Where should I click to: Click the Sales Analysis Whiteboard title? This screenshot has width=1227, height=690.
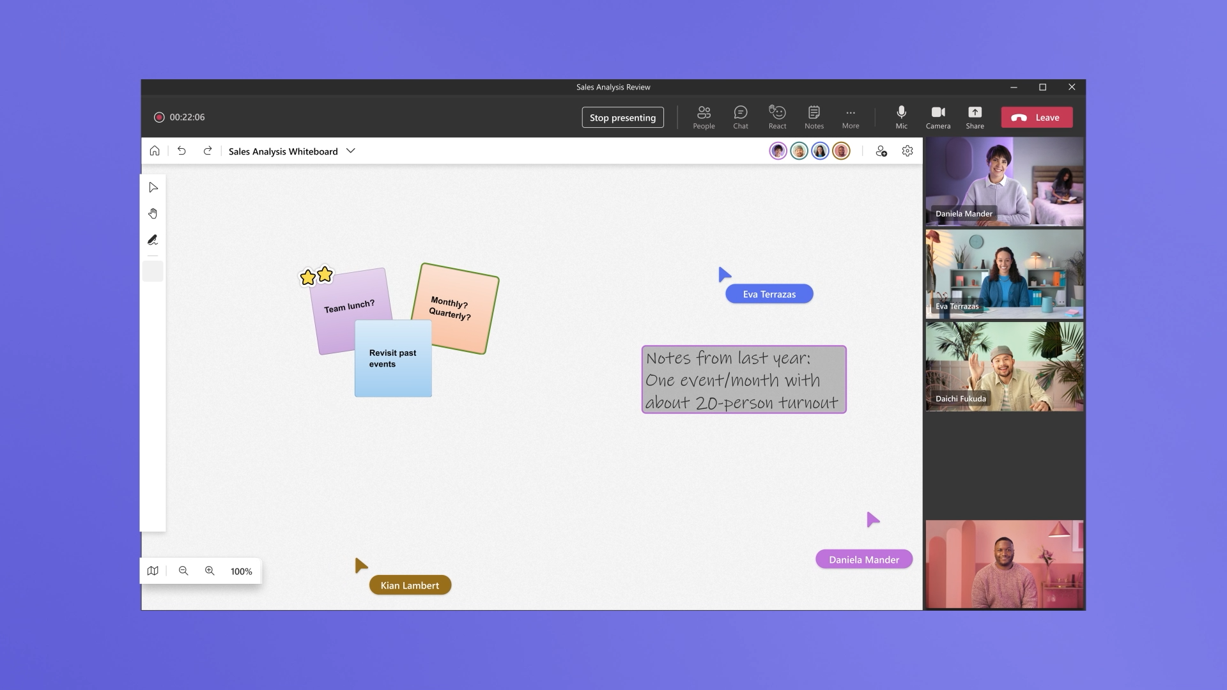pyautogui.click(x=283, y=151)
